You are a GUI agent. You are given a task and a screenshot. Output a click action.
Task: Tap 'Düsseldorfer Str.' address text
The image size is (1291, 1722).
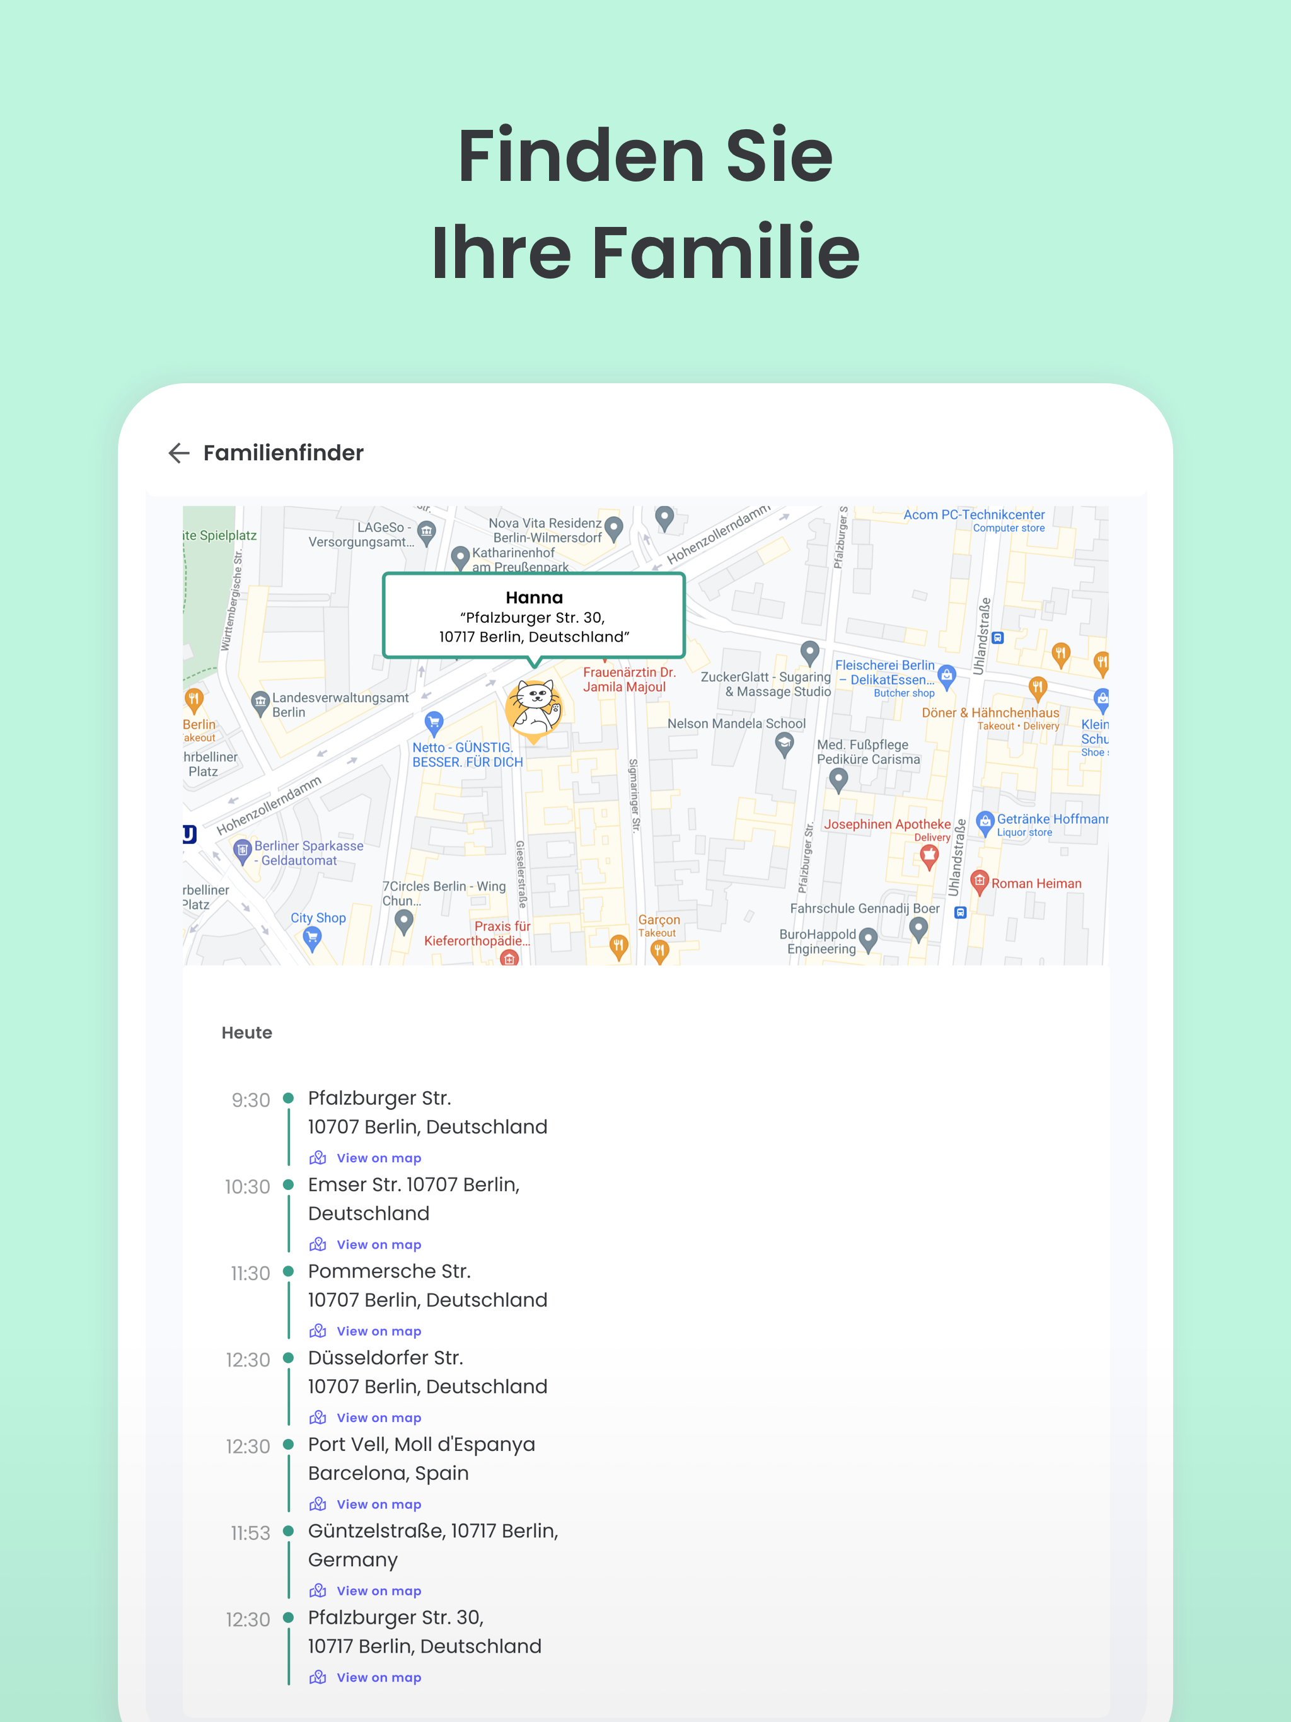tap(385, 1358)
